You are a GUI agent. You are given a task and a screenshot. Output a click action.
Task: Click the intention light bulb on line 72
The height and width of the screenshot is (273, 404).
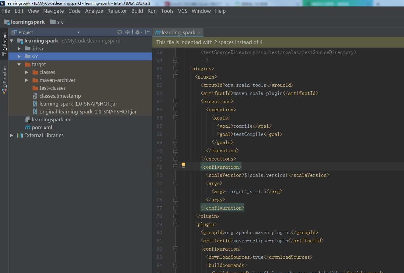pos(183,165)
